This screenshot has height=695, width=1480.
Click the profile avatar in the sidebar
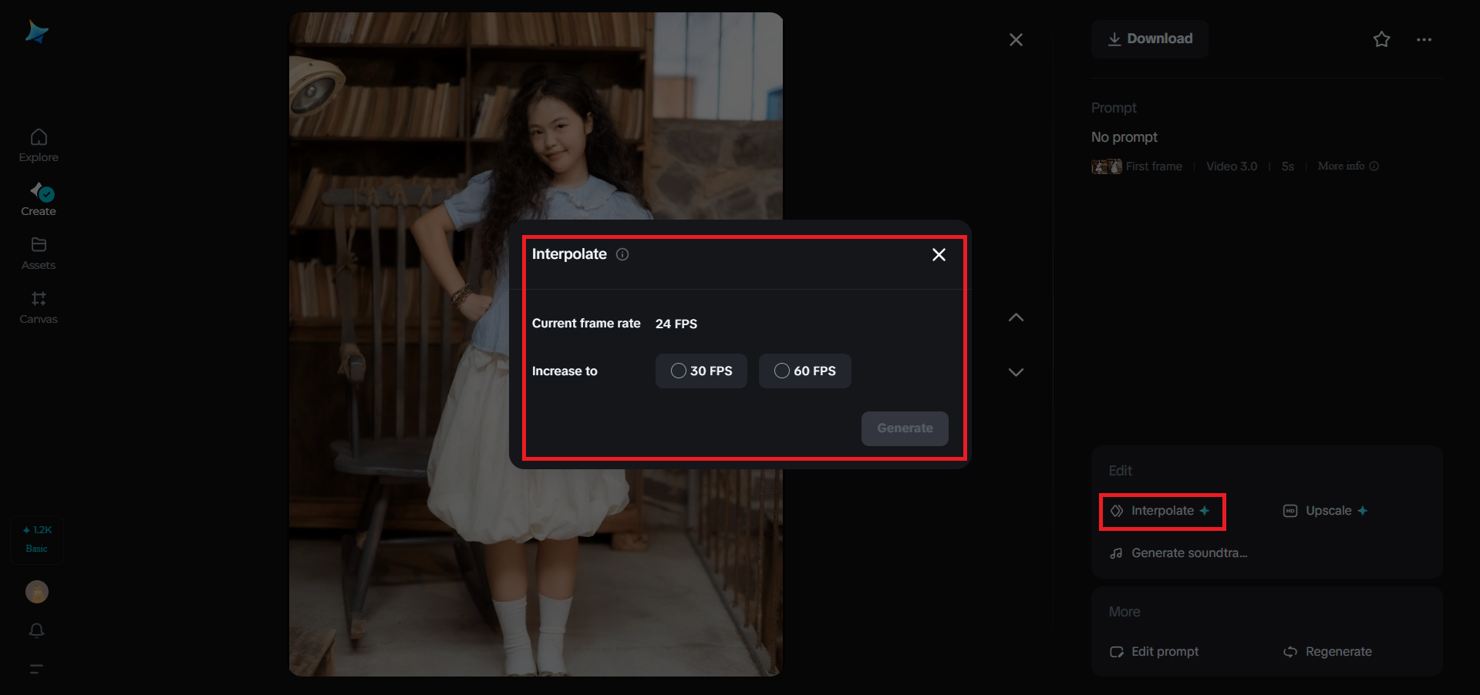[36, 592]
